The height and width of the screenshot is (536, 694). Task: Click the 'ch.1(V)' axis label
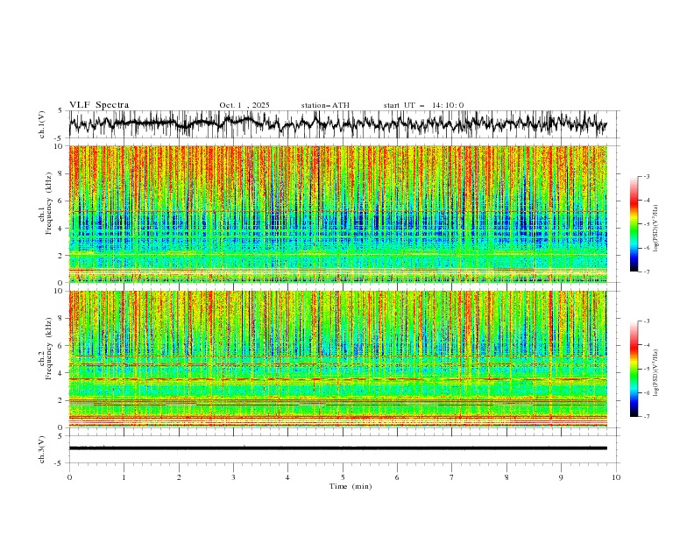(x=42, y=124)
